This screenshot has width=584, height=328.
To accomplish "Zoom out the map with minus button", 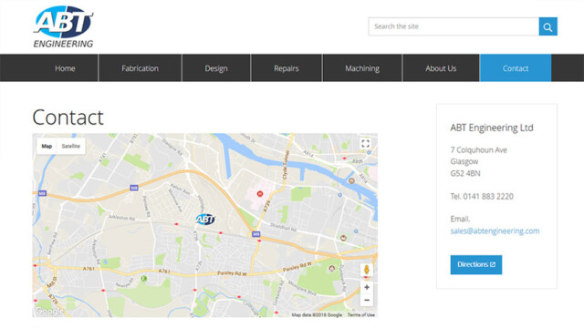I will (367, 300).
